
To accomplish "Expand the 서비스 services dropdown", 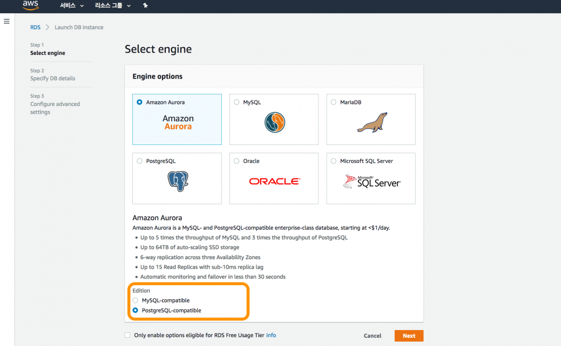I will click(x=72, y=5).
